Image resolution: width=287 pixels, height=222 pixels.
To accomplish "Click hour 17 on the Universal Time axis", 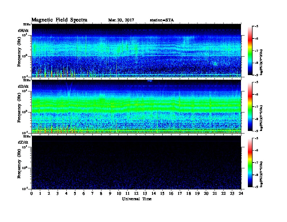I will (x=180, y=193).
